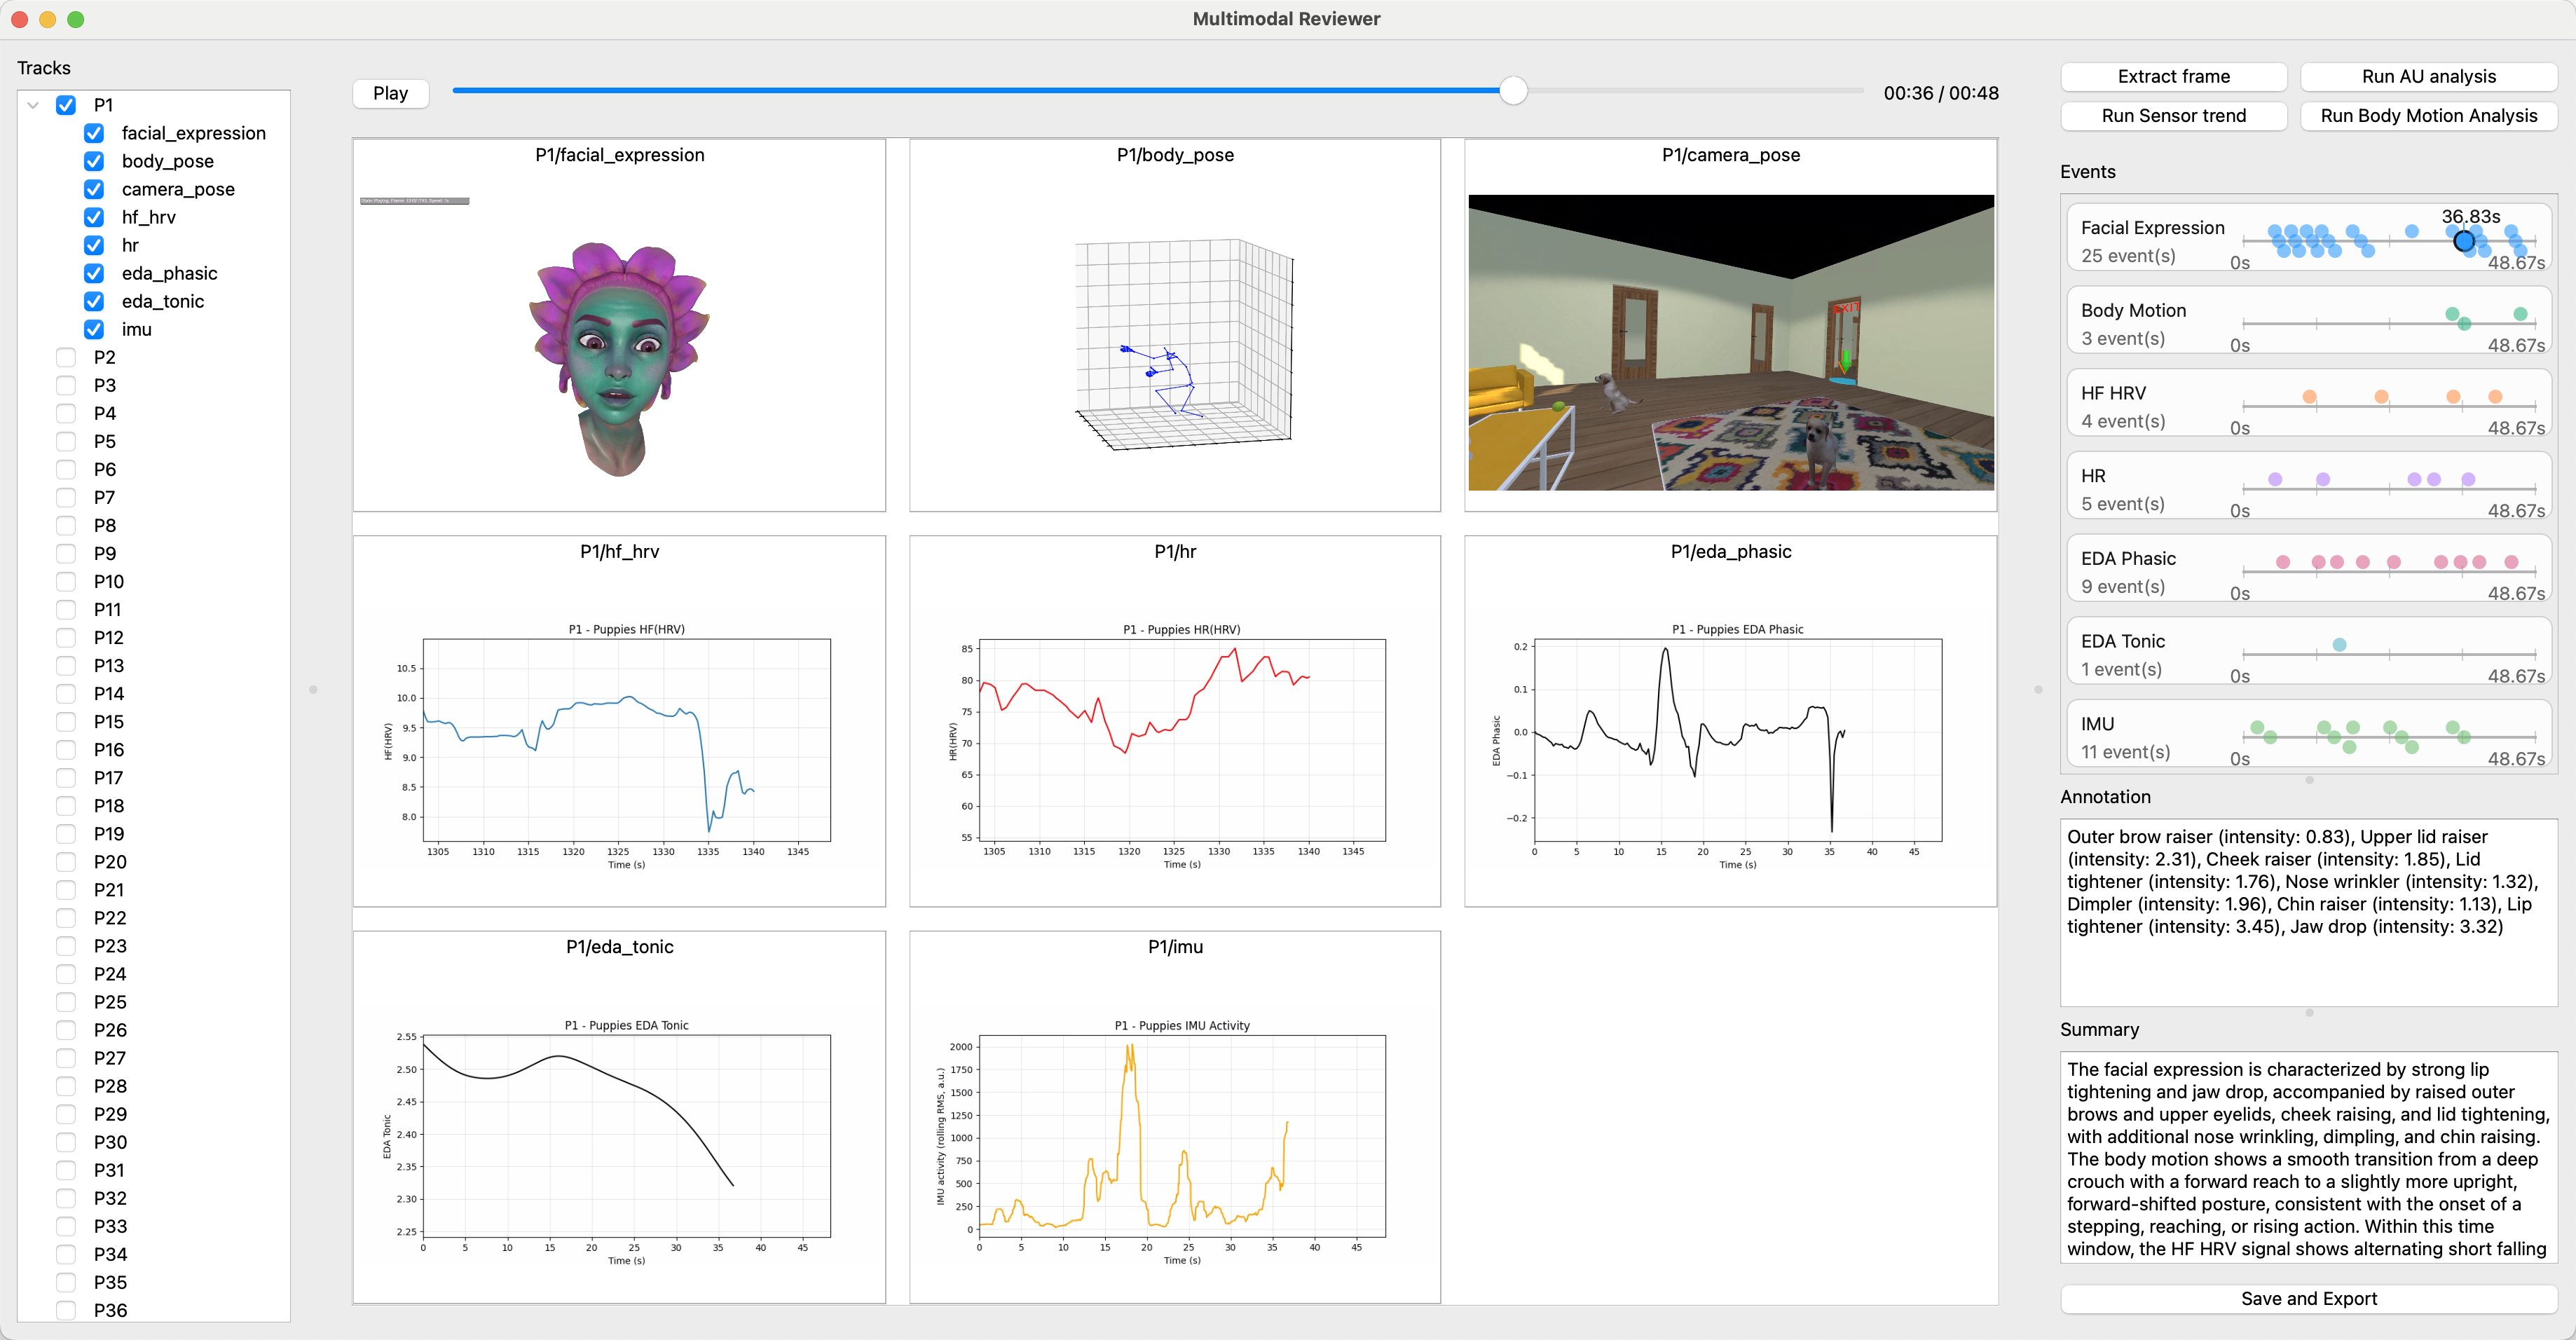The height and width of the screenshot is (1340, 2576).
Task: Uncheck the facial_expression track checkbox
Action: (94, 133)
